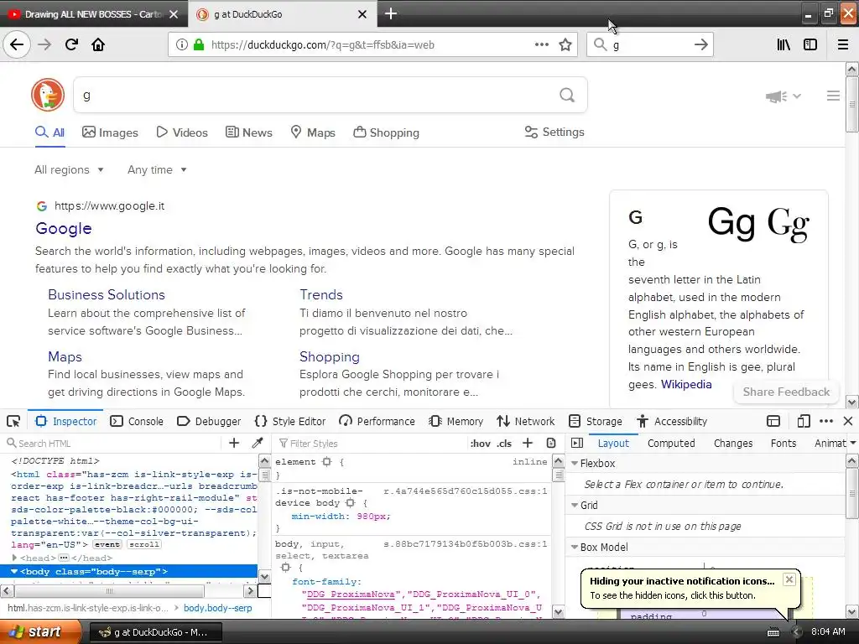
Task: Dismiss the inactive notification icons balloon
Action: coord(789,579)
